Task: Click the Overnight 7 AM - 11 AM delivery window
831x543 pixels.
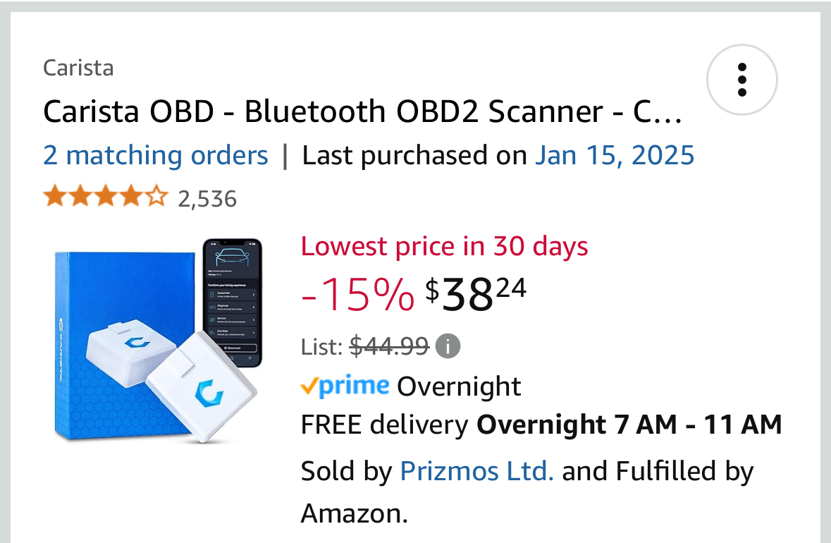Action: coord(629,425)
